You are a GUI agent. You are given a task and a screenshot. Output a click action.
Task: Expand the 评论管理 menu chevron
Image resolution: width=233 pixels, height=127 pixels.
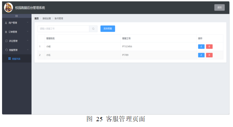pos(28,41)
